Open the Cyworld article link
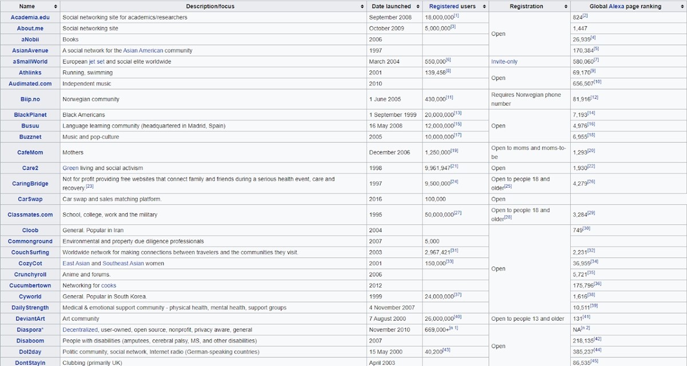The height and width of the screenshot is (366, 687). pyautogui.click(x=30, y=297)
